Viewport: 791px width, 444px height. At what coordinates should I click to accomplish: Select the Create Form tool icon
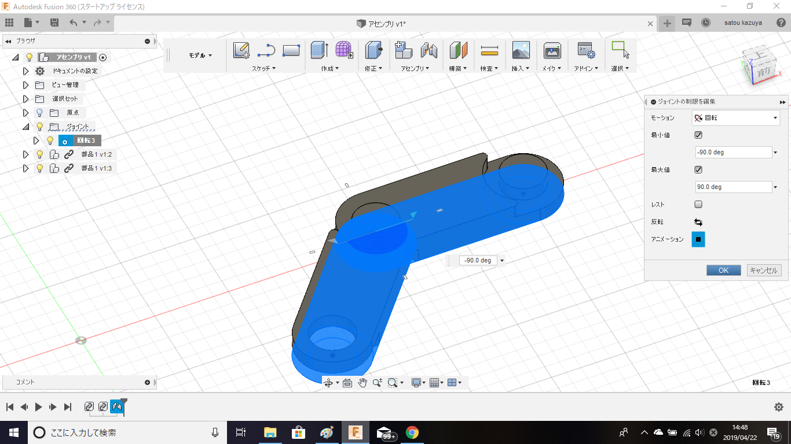[x=345, y=50]
